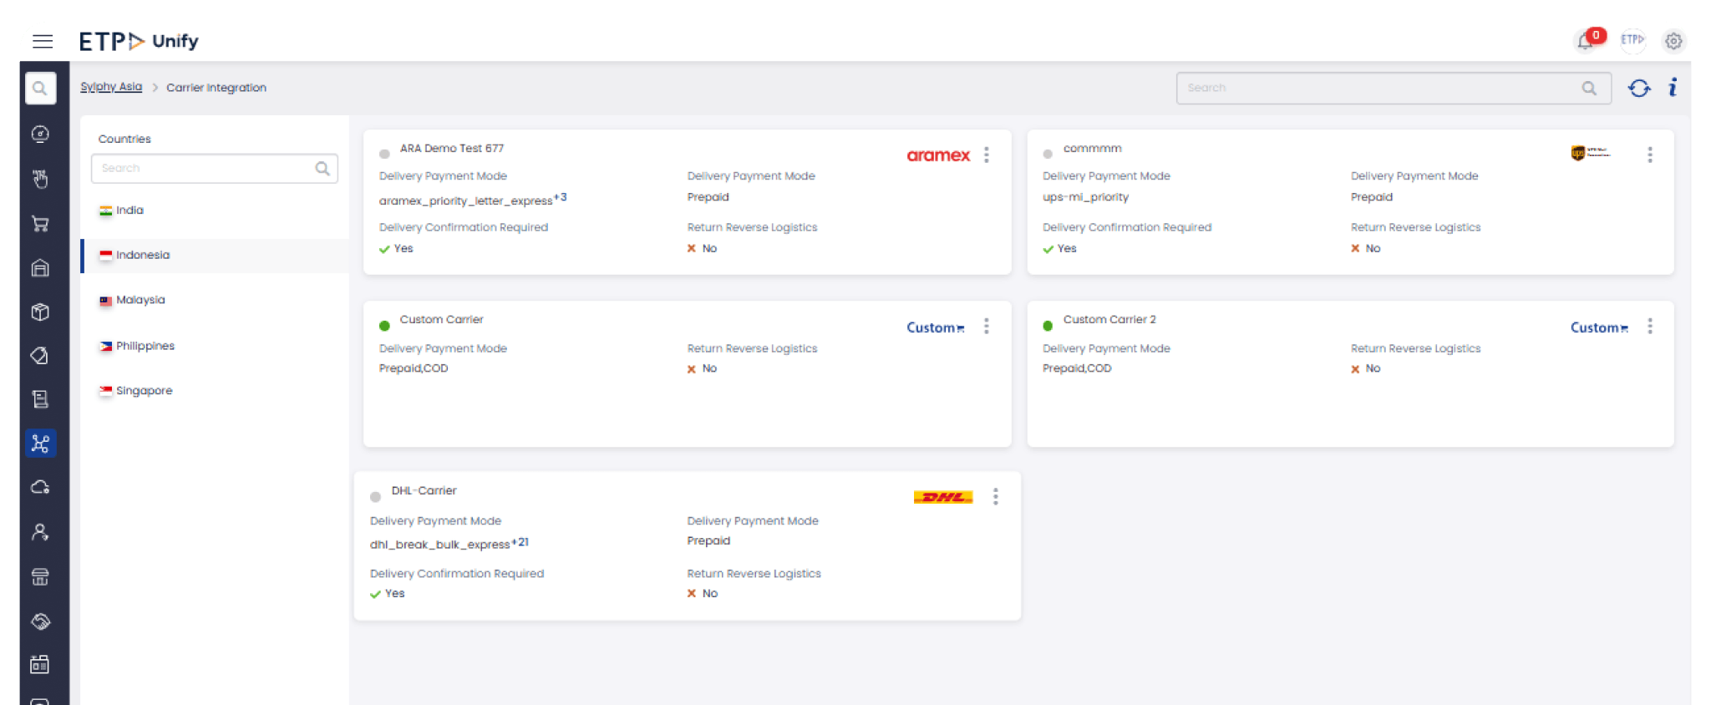Select Malaysia in the countries list
Viewport: 1711px width, 705px height.
tap(140, 300)
